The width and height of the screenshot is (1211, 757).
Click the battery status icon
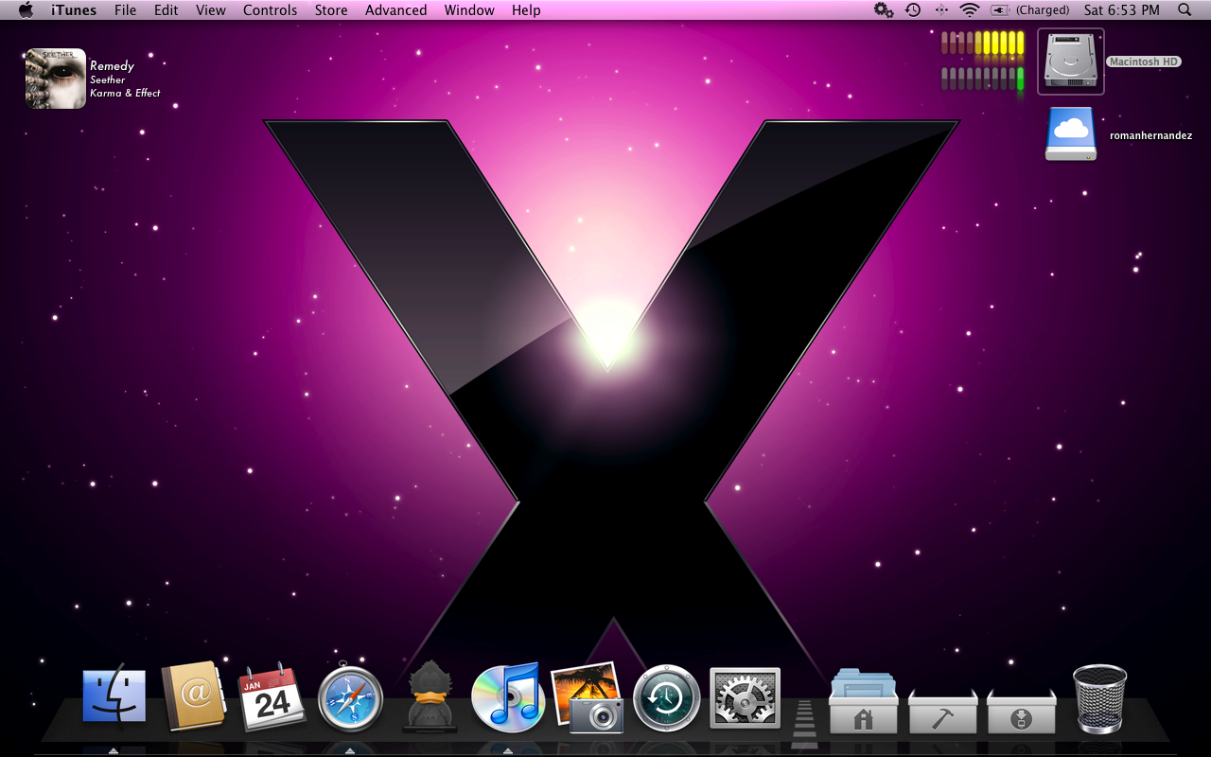coord(1000,10)
